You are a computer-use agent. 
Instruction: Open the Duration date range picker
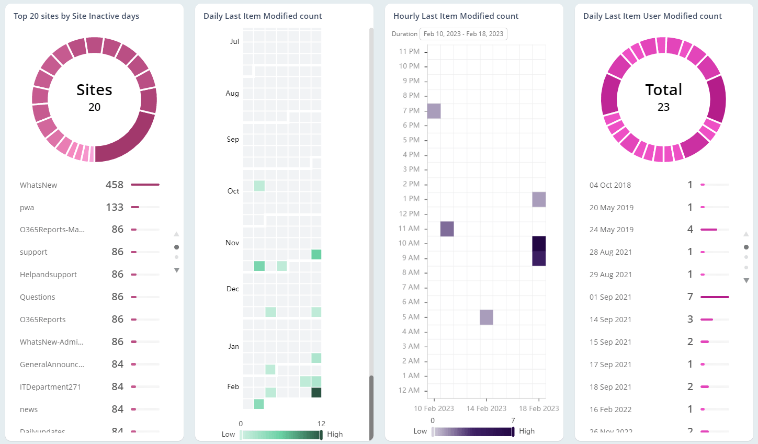click(x=463, y=34)
